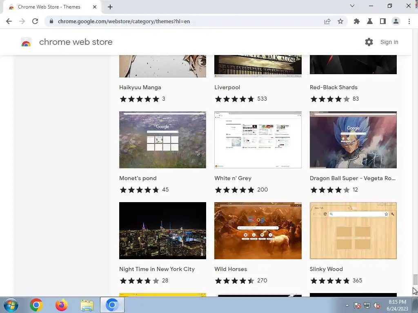Open the web store settings gear
The height and width of the screenshot is (313, 418).
[369, 42]
